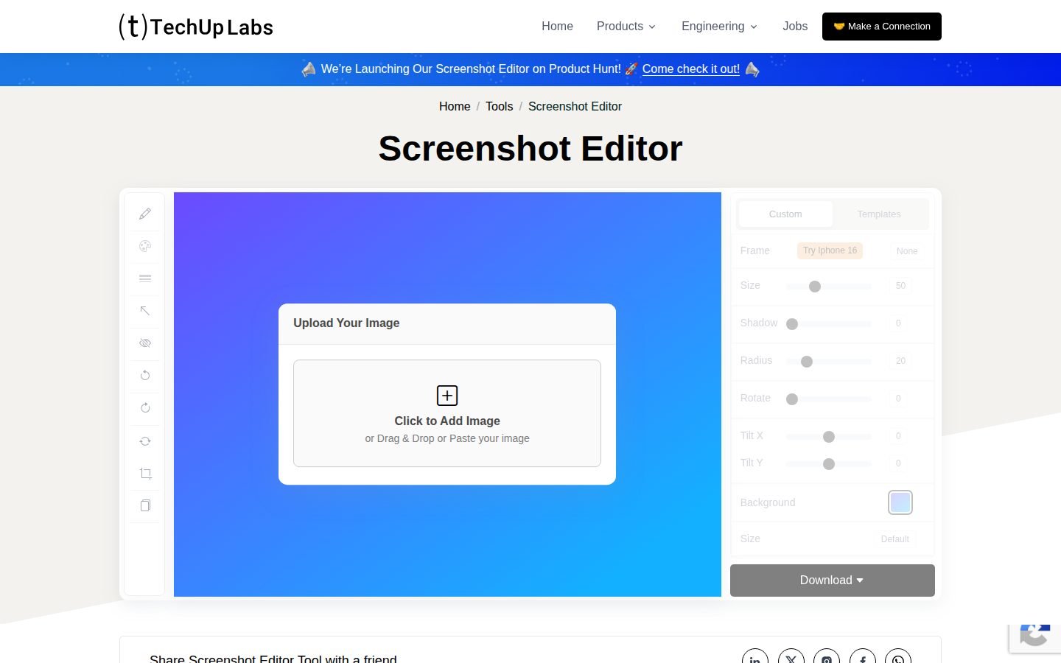Choose the line thickness tool
The width and height of the screenshot is (1061, 663).
pyautogui.click(x=145, y=278)
